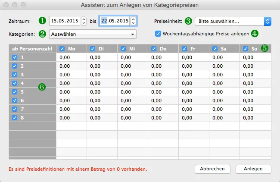Select Mo price cell for 8 persons

(72, 118)
